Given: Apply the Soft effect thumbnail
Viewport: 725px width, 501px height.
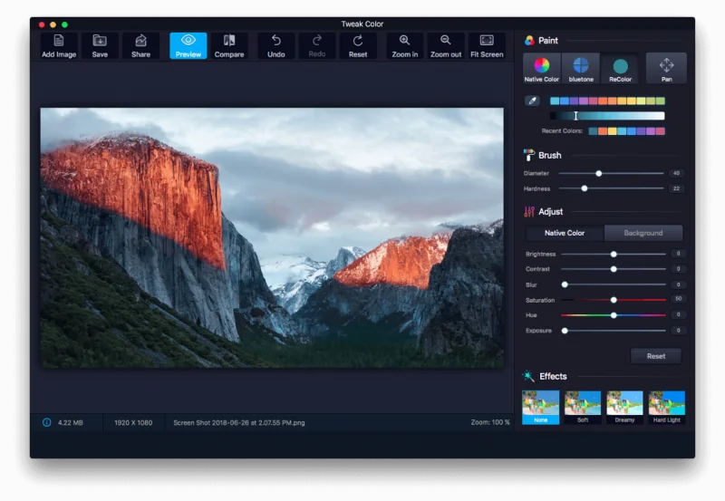Looking at the screenshot, I should point(583,407).
